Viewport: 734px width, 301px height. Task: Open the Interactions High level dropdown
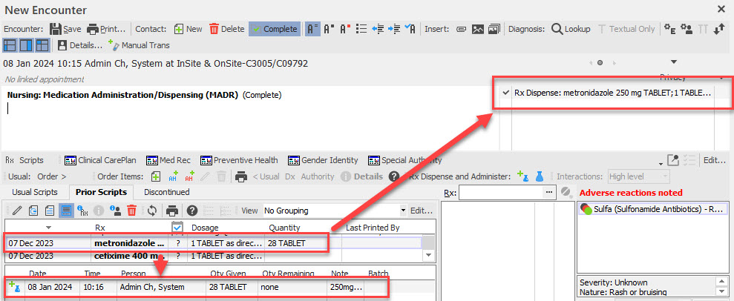[638, 176]
